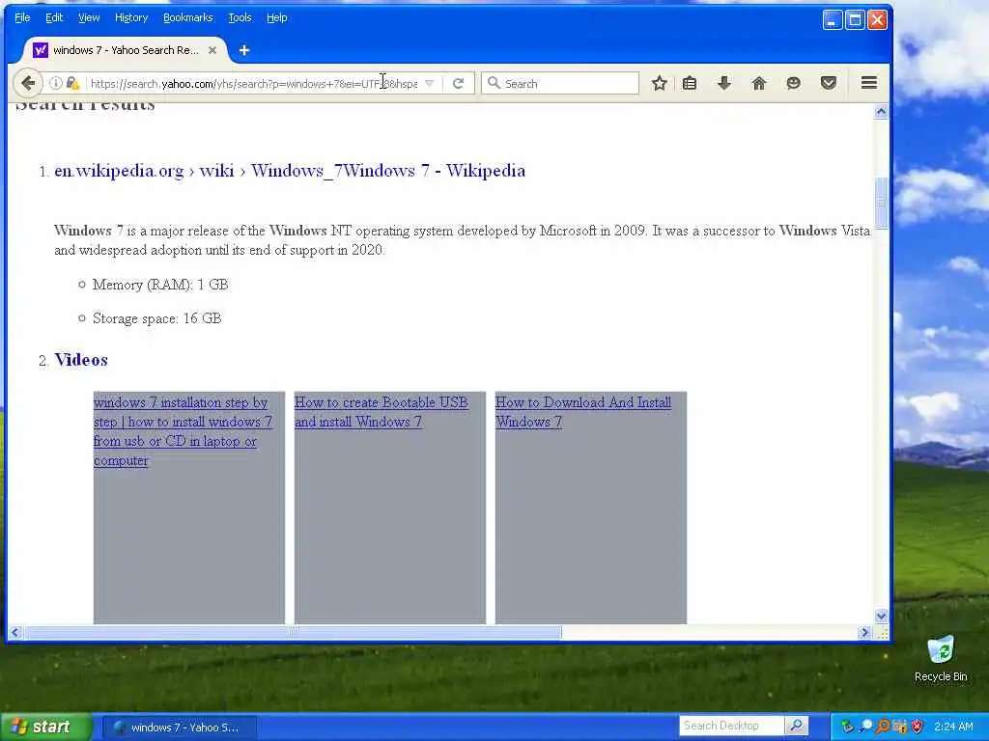Click the smiley face chat icon
The image size is (989, 741).
point(794,83)
